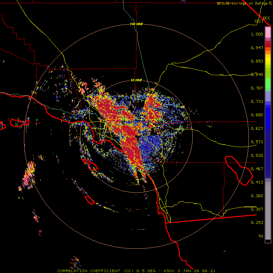The image size is (273, 273).
Task: Pick the pink color bar segment beside 1.000
Action: (x=268, y=32)
